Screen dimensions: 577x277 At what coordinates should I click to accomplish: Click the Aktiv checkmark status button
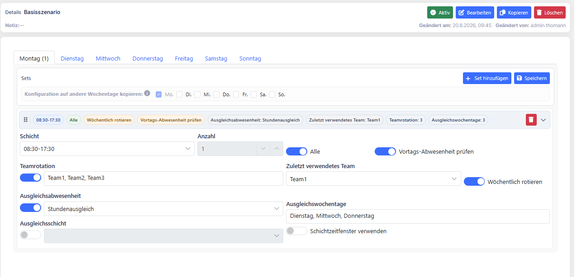pos(440,13)
